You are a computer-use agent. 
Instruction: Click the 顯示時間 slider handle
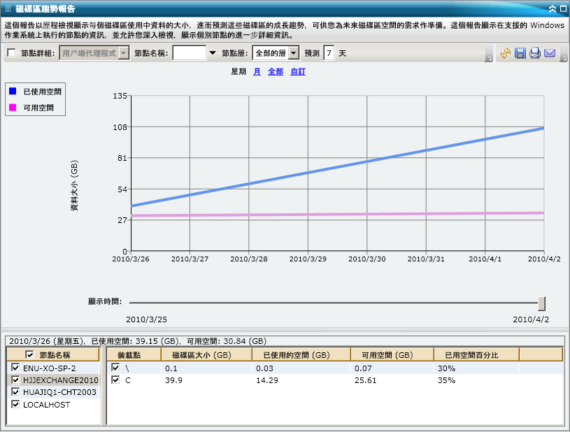tap(541, 303)
